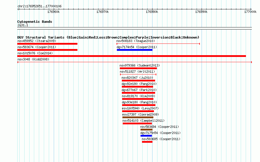Click the chr2:176952651..177000106 region label
260x162 pixels.
(x=39, y=6)
